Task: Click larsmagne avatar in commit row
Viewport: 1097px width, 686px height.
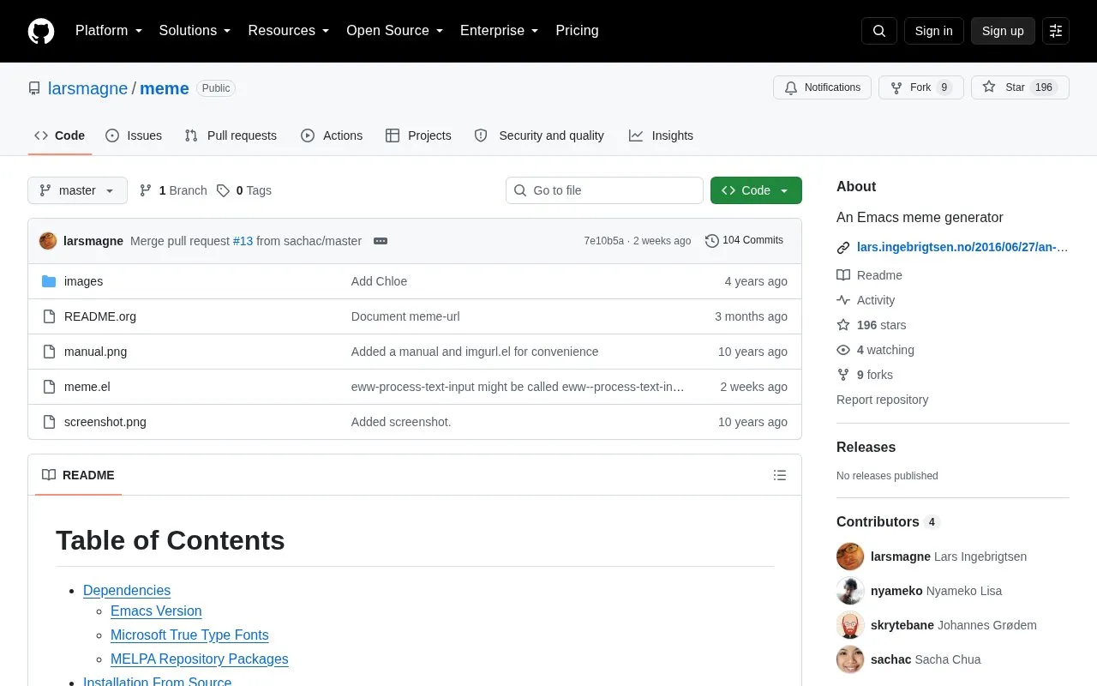Action: pos(48,241)
